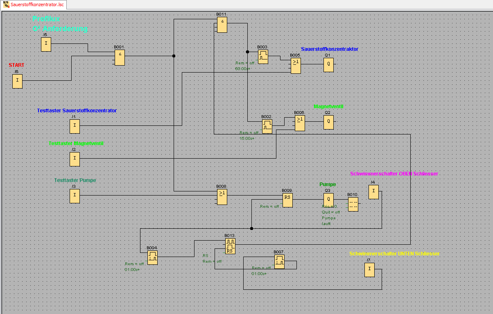Click output block Q2 for Magnetventil
The height and width of the screenshot is (314, 493).
[x=328, y=122]
